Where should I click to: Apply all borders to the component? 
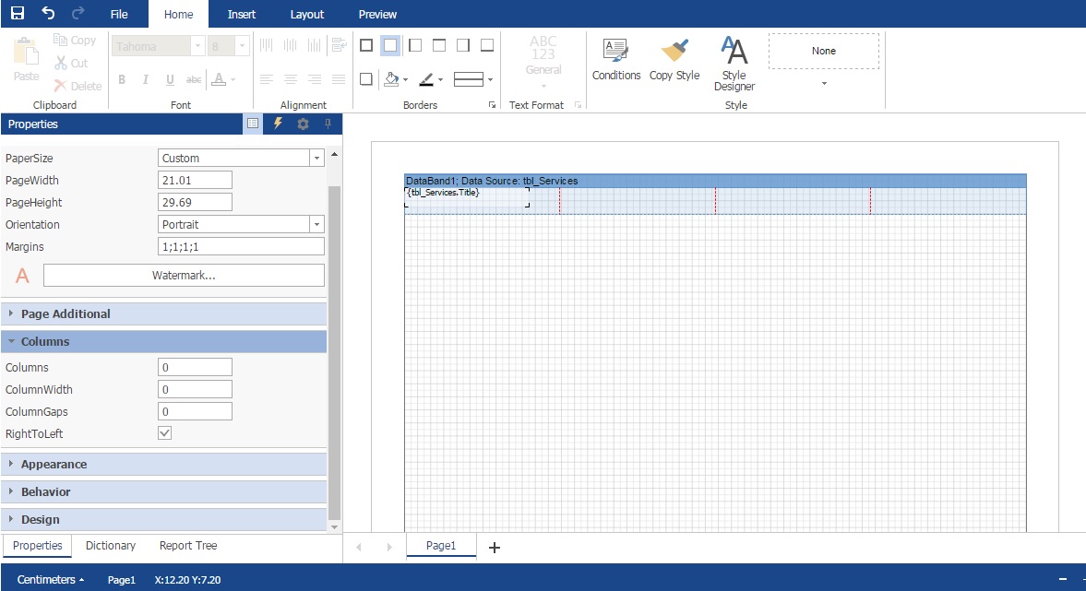[366, 46]
